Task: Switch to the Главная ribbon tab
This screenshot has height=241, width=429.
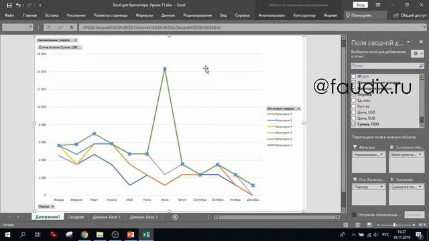Action: click(x=29, y=15)
